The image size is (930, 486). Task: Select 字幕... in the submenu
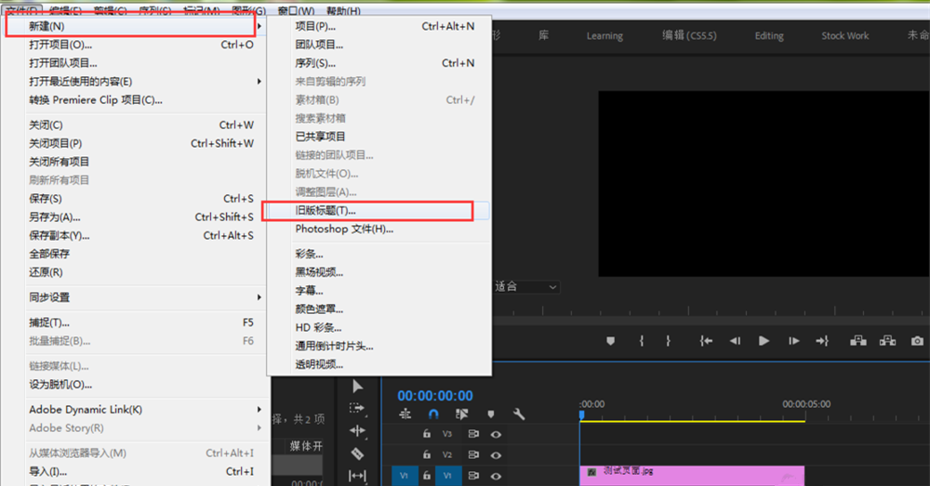point(379,291)
